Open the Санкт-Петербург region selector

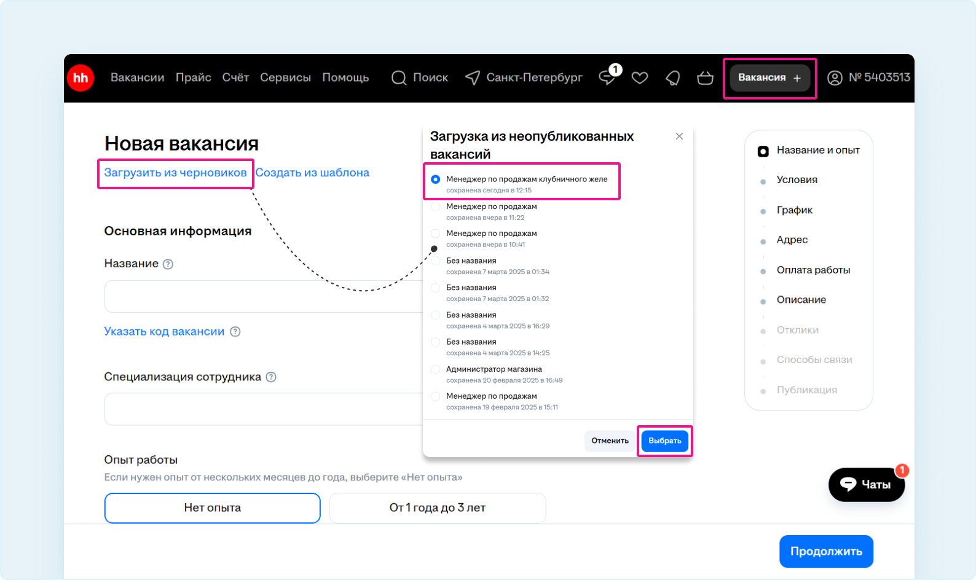524,78
